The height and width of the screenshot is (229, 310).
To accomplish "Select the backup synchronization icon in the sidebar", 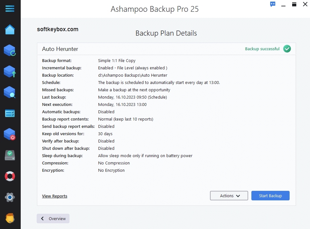I will pyautogui.click(x=10, y=50).
